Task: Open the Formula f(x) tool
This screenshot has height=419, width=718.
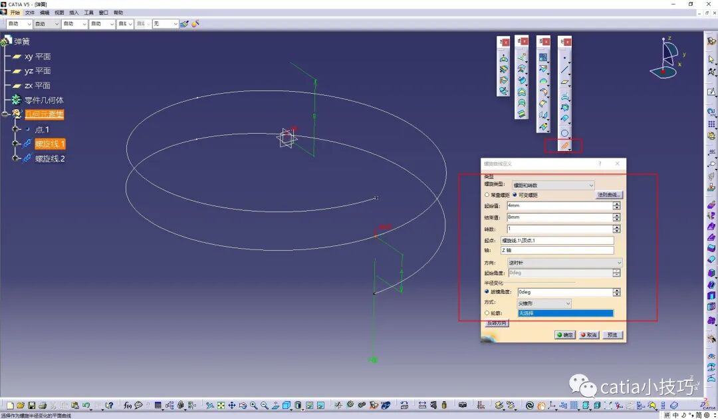Action: click(x=128, y=405)
